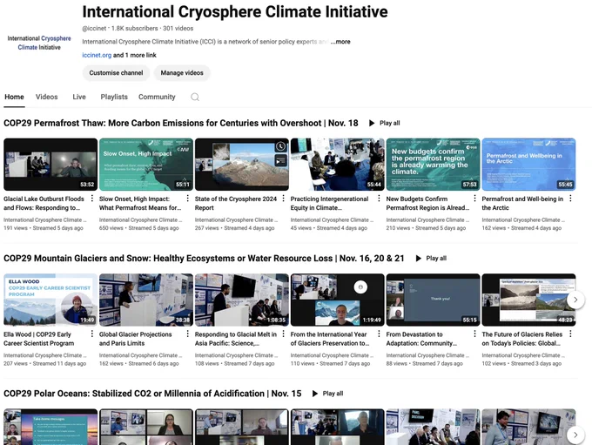
Task: Show next videos in Polar Oceans row
Action: click(x=575, y=435)
